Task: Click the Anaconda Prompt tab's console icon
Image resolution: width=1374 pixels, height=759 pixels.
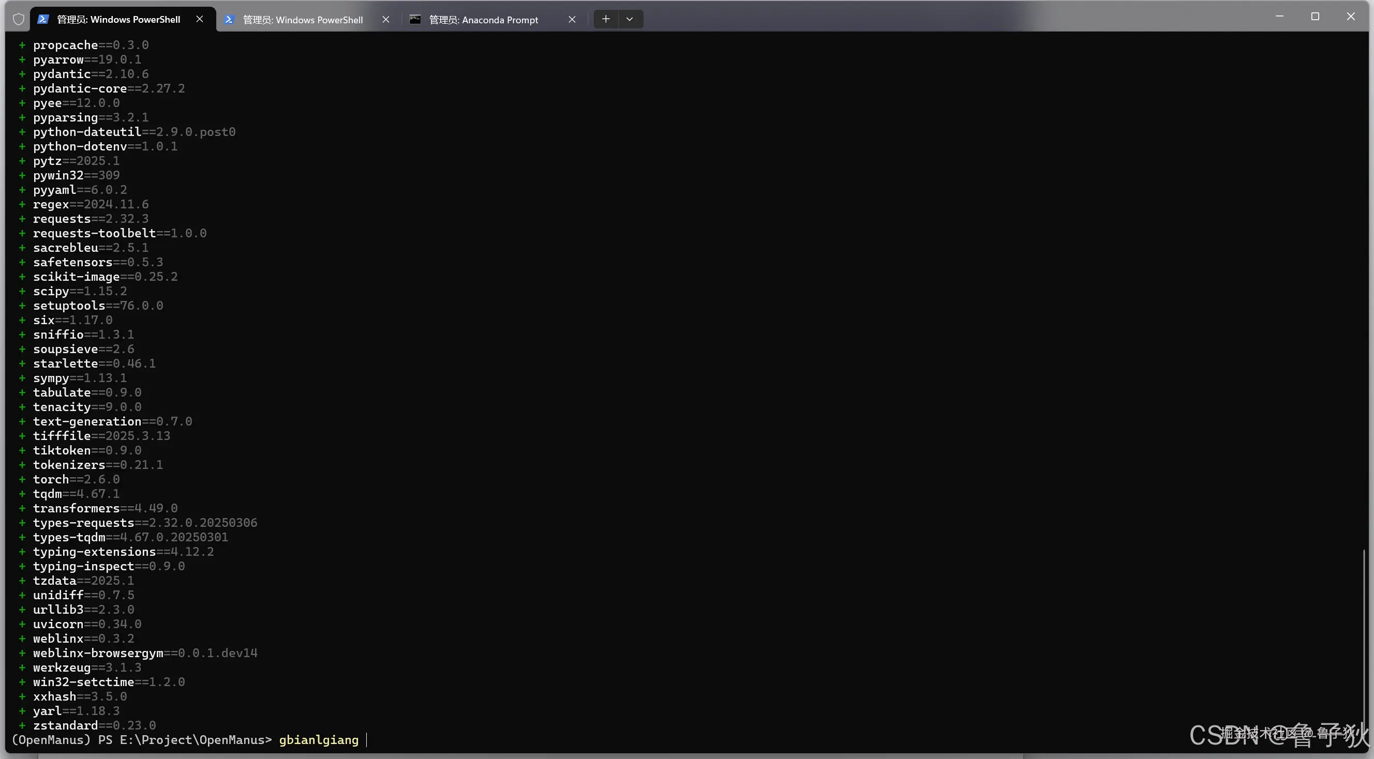Action: tap(415, 20)
